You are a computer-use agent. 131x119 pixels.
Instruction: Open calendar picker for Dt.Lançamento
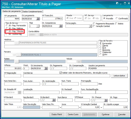[38, 19]
